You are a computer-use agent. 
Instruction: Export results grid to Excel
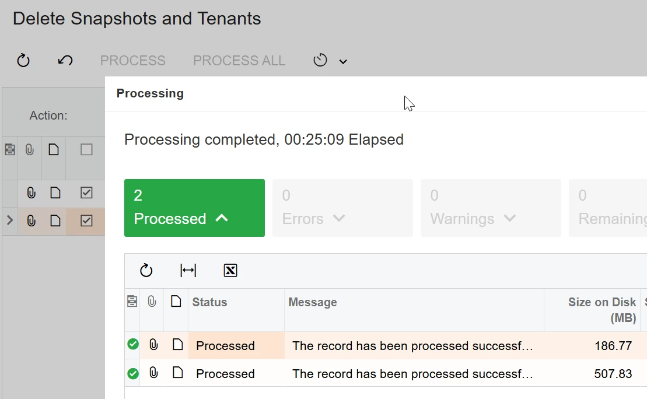tap(230, 271)
